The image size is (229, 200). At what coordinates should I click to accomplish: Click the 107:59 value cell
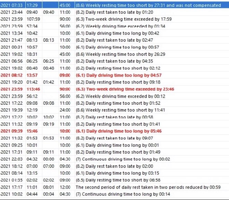tap(33, 19)
